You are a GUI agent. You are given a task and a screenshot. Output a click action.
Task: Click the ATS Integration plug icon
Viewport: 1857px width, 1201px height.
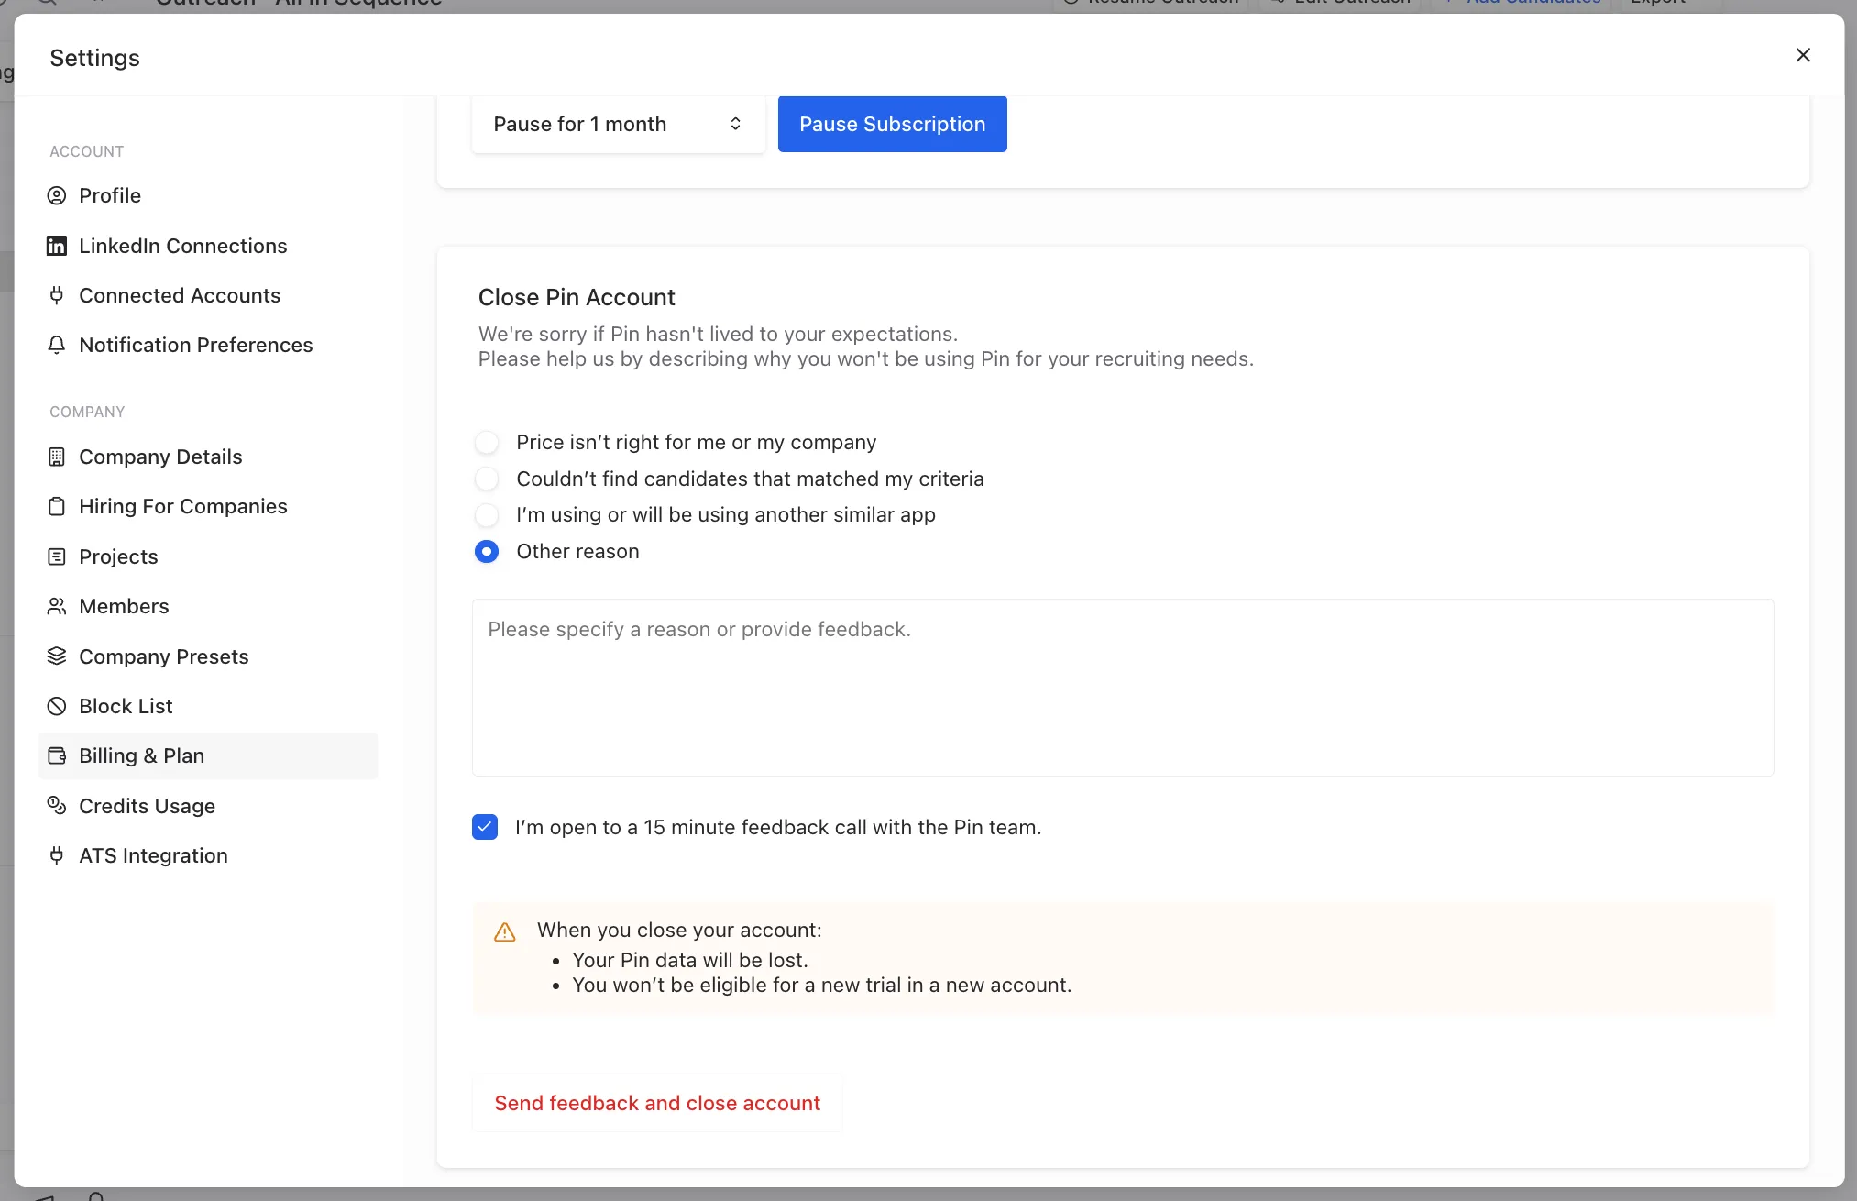[x=57, y=855]
